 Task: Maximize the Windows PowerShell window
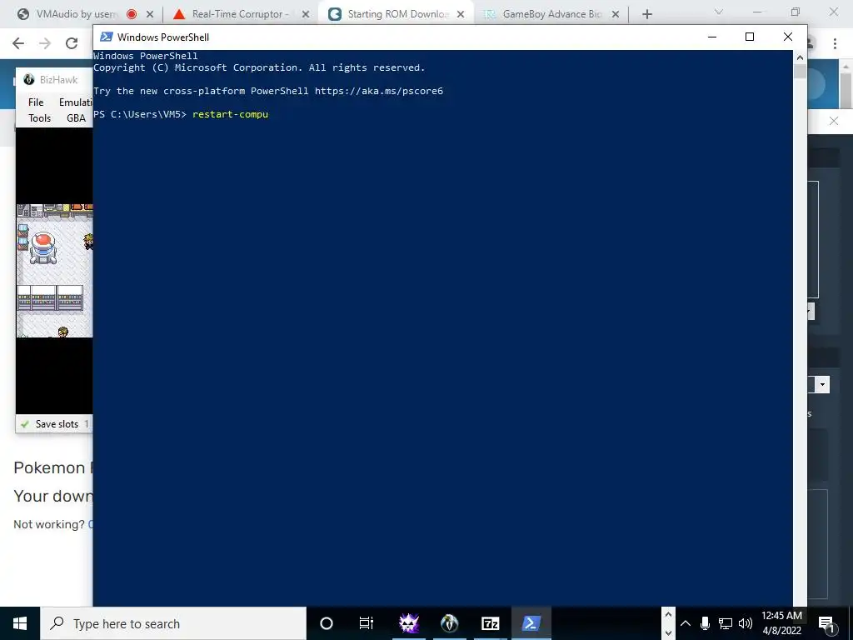pos(750,37)
